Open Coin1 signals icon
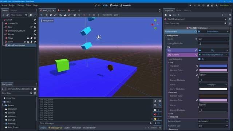Viewport: 233px width, 131px height. tap(25, 42)
